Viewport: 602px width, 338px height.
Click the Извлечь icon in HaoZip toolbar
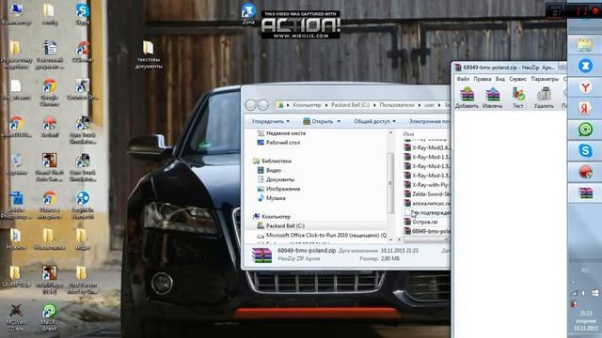click(x=492, y=98)
